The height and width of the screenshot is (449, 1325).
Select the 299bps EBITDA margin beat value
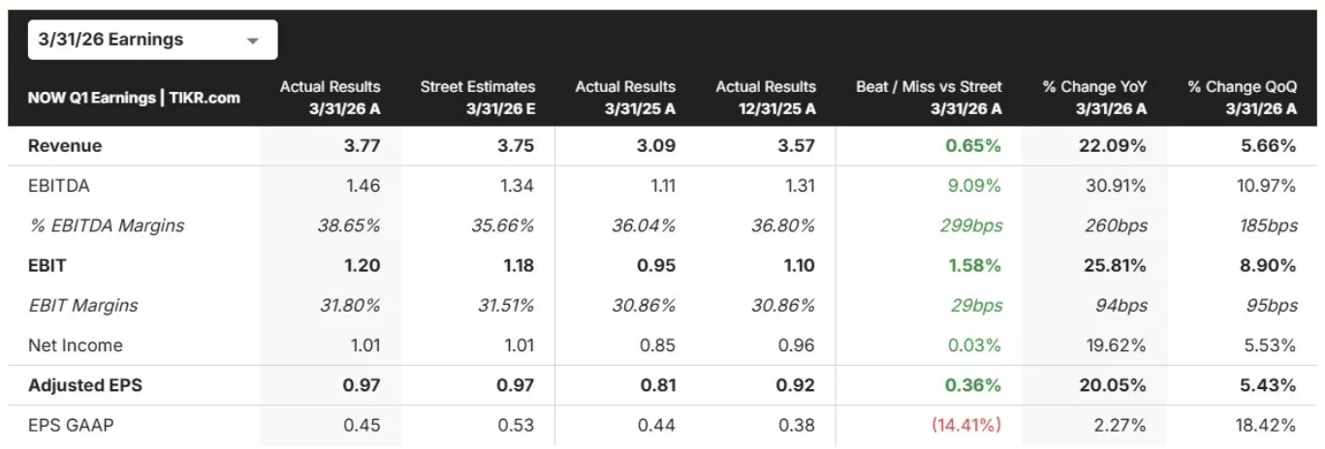972,225
